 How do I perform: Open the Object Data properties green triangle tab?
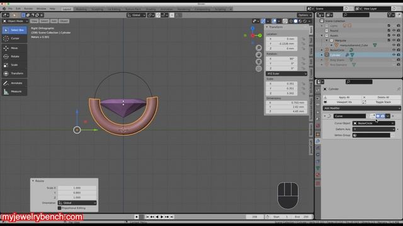pos(318,168)
